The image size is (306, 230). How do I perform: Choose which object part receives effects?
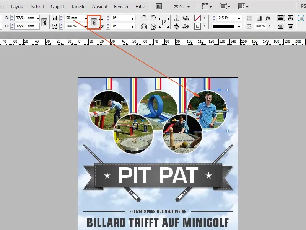click(x=249, y=18)
